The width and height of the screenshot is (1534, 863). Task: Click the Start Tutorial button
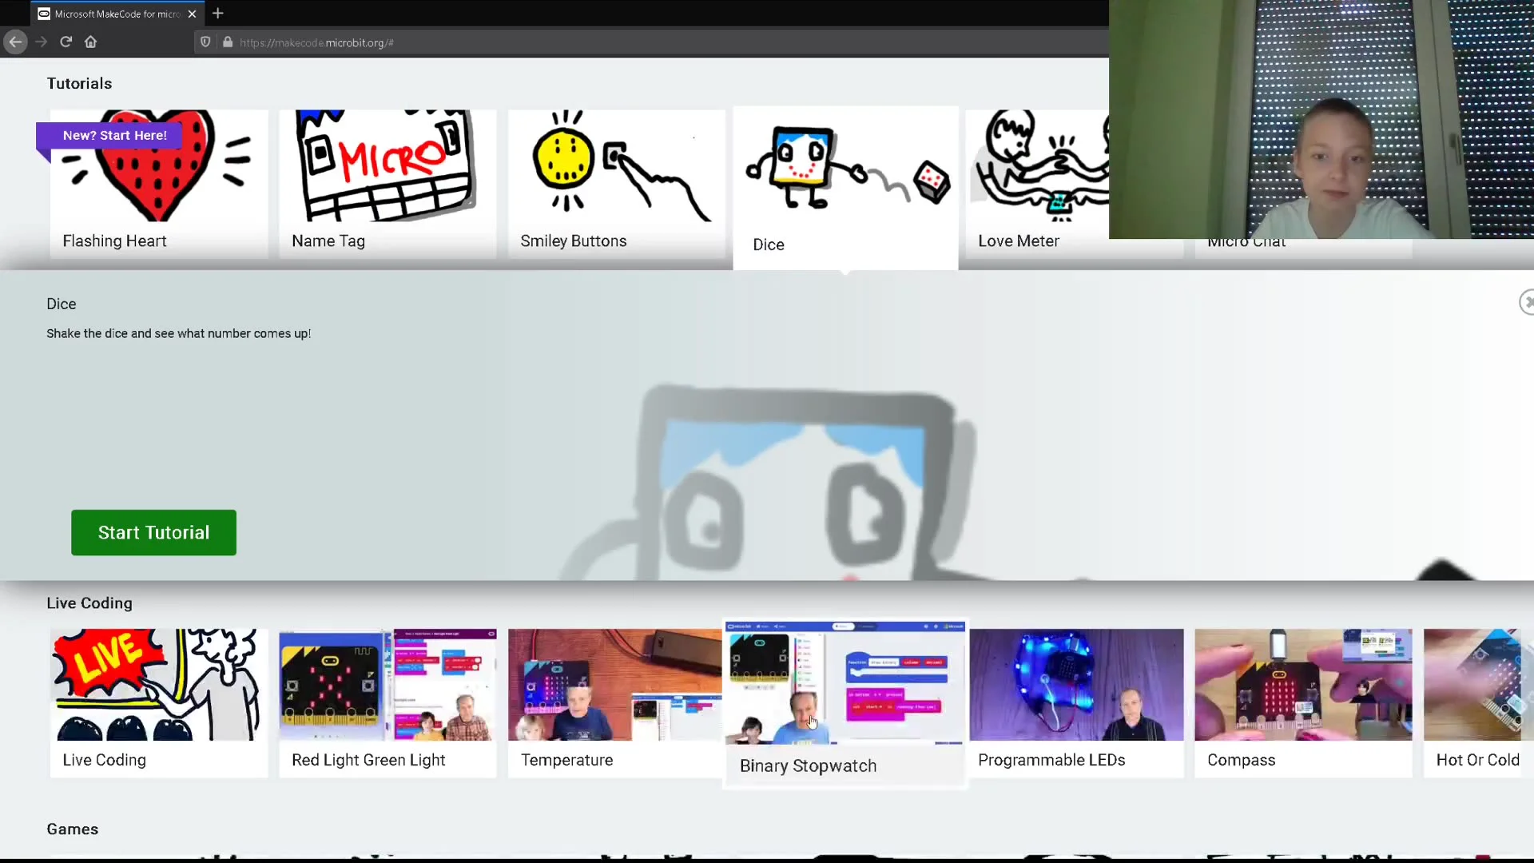(153, 532)
